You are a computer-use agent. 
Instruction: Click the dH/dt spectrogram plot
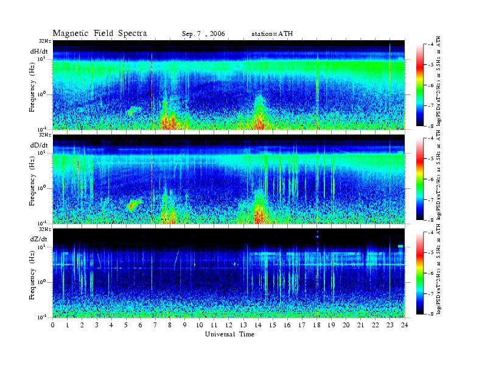pyautogui.click(x=229, y=85)
